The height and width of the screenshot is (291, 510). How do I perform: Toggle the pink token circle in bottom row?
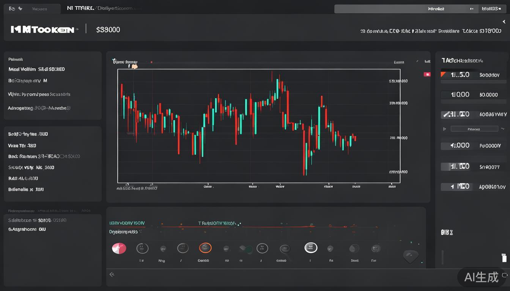pyautogui.click(x=119, y=248)
